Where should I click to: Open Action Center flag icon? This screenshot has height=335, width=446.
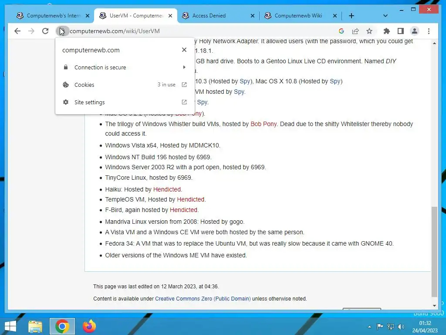[x=380, y=326]
